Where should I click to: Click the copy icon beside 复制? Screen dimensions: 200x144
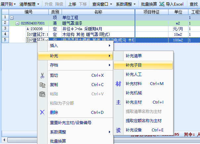click(x=42, y=85)
